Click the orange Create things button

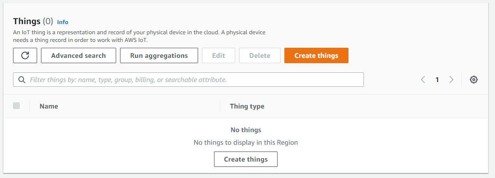tap(316, 55)
